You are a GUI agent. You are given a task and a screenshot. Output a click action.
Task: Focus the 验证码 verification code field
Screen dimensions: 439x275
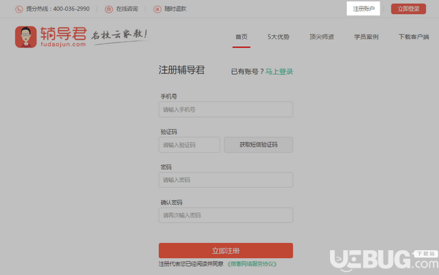tap(190, 145)
